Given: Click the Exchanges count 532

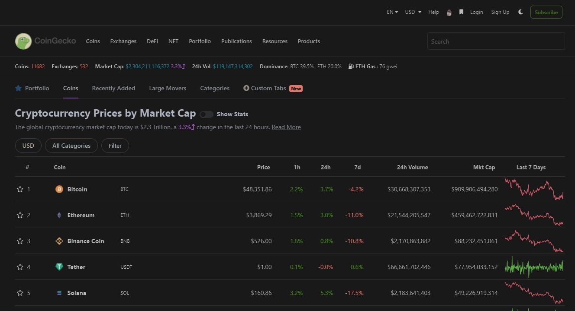Looking at the screenshot, I should [x=84, y=67].
